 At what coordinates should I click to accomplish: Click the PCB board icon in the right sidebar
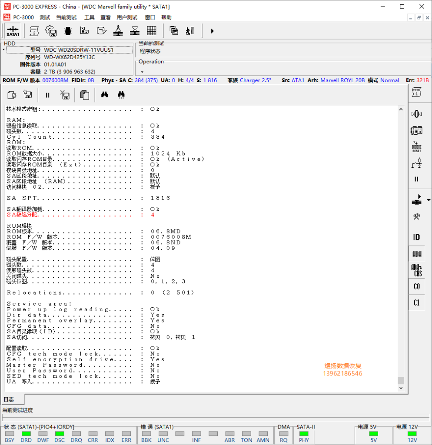point(416,130)
